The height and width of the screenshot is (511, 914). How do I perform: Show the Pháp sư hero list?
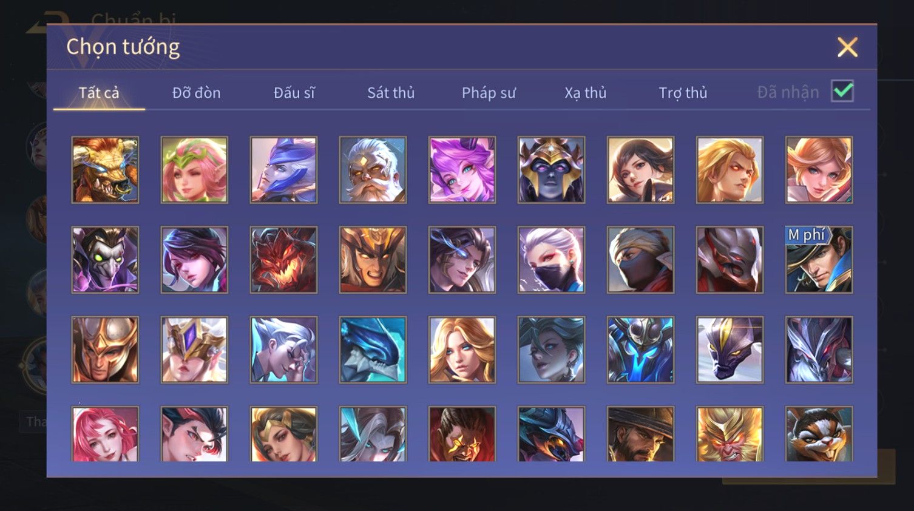coord(489,93)
